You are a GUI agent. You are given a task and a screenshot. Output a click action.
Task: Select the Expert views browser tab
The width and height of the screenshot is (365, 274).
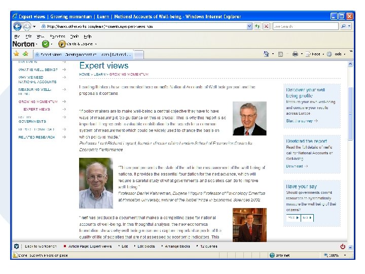coord(83,54)
